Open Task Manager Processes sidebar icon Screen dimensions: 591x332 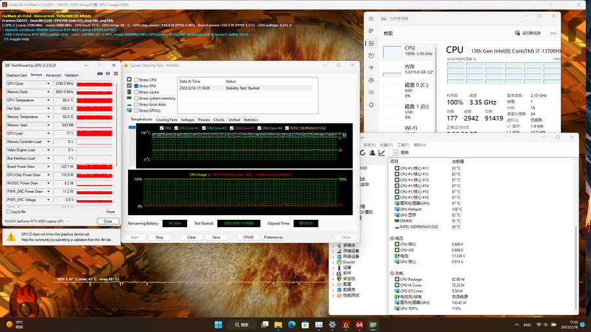[x=371, y=31]
